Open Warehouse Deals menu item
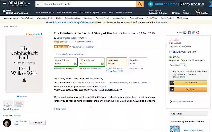This screenshot has height=132, width=212. pyautogui.click(x=45, y=18)
